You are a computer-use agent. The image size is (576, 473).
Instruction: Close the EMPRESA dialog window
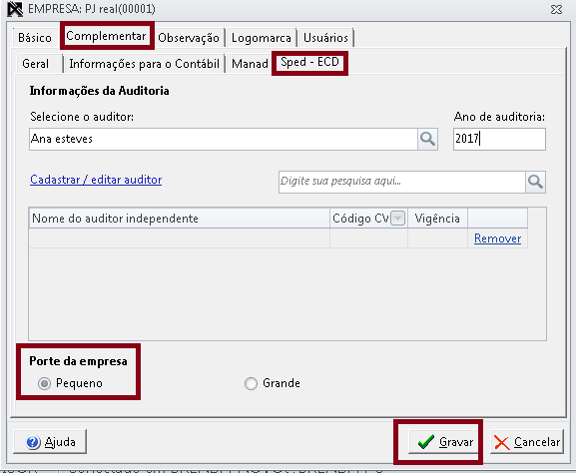tap(556, 9)
